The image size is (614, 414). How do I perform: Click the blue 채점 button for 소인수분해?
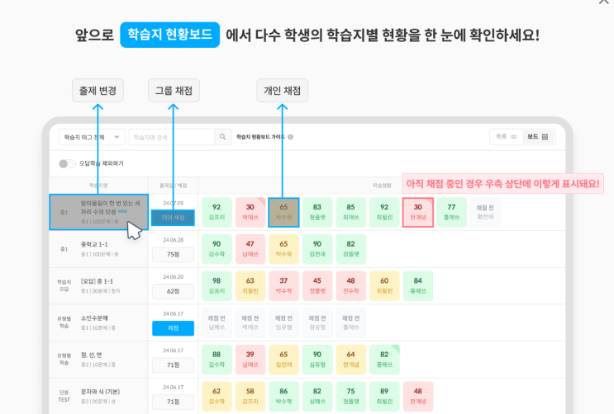click(x=173, y=328)
